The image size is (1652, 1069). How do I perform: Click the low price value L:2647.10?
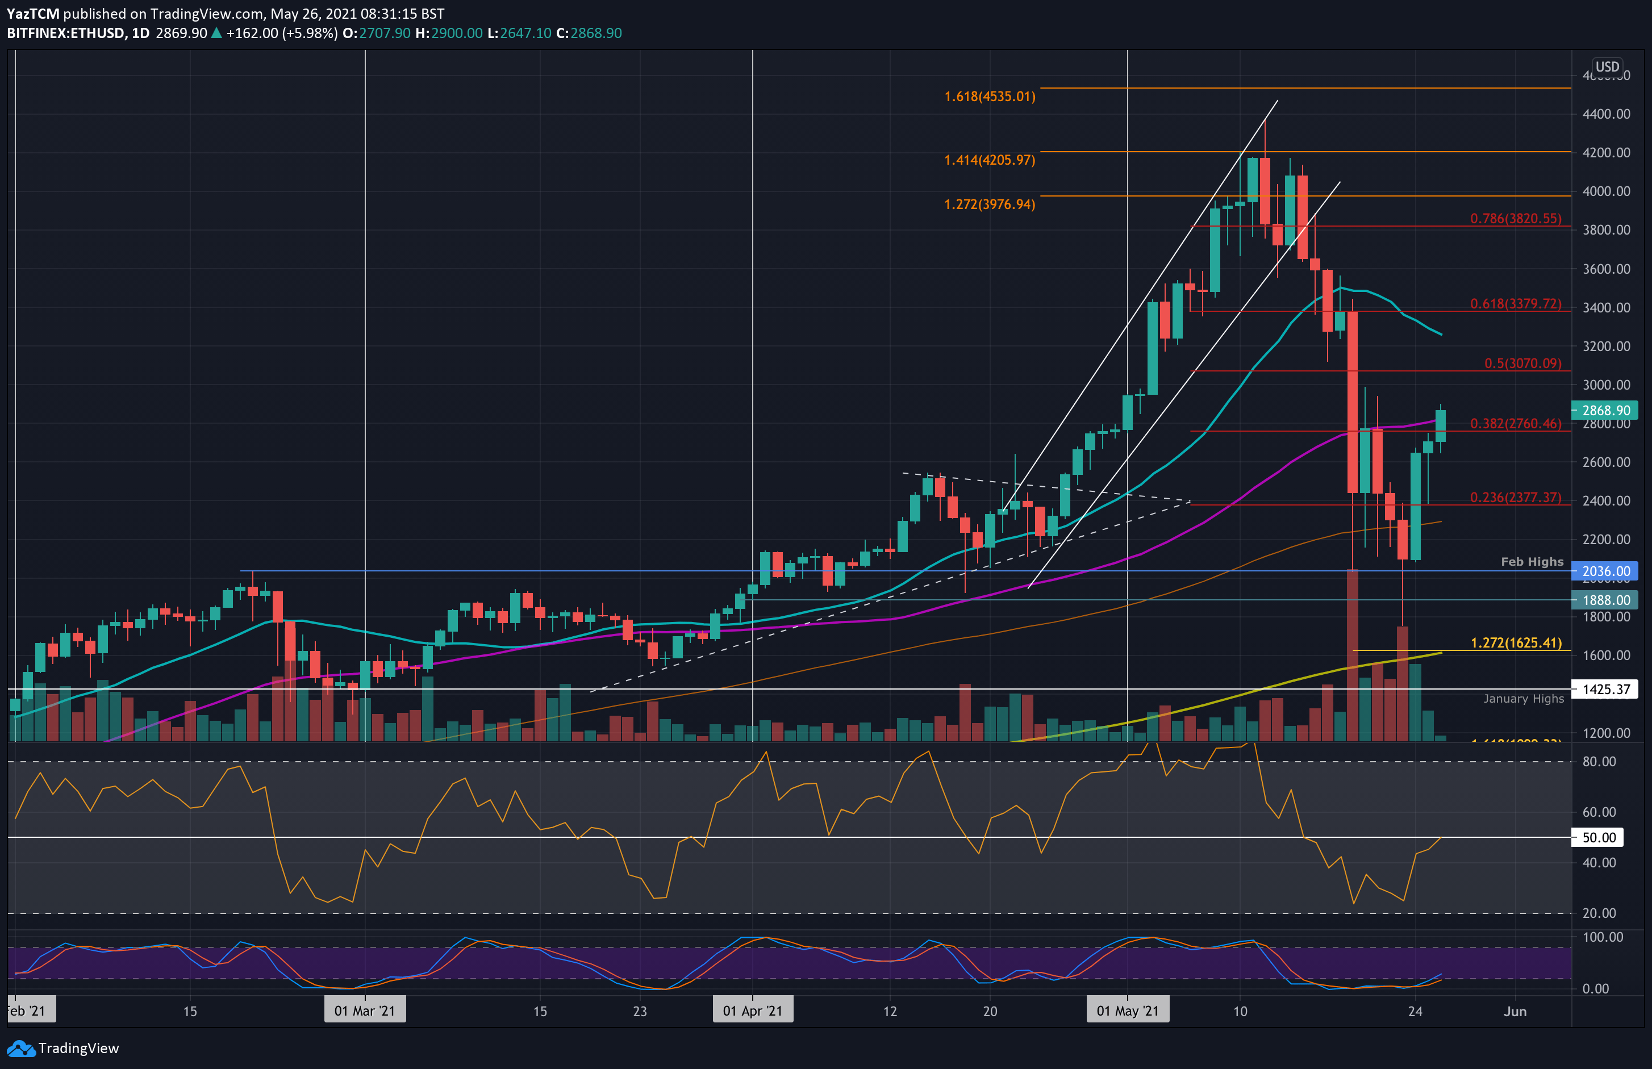coord(519,34)
